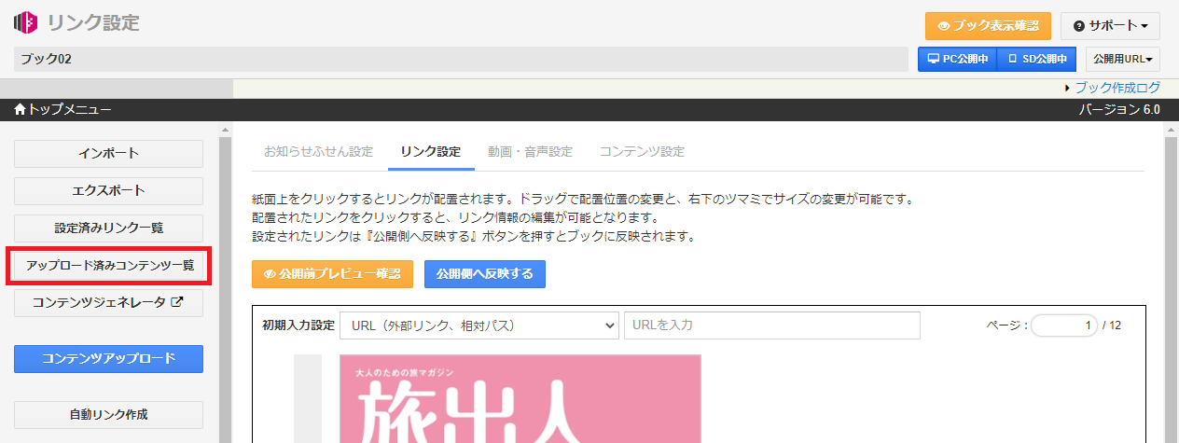Click the app logo icon beside リンク設定
Viewport: 1179px width, 443px height.
(25, 22)
